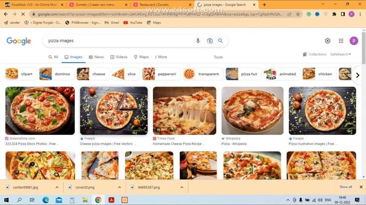Image resolution: width=366 pixels, height=205 pixels.
Task: Stop loading the page
Action: [23, 14]
